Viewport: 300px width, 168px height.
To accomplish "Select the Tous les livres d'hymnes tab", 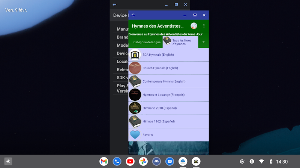I will (x=180, y=42).
